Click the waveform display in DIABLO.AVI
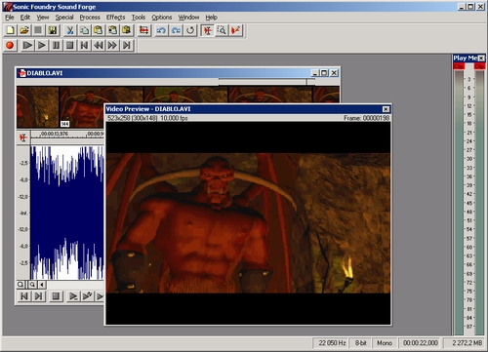The height and width of the screenshot is (352, 488). pos(67,213)
